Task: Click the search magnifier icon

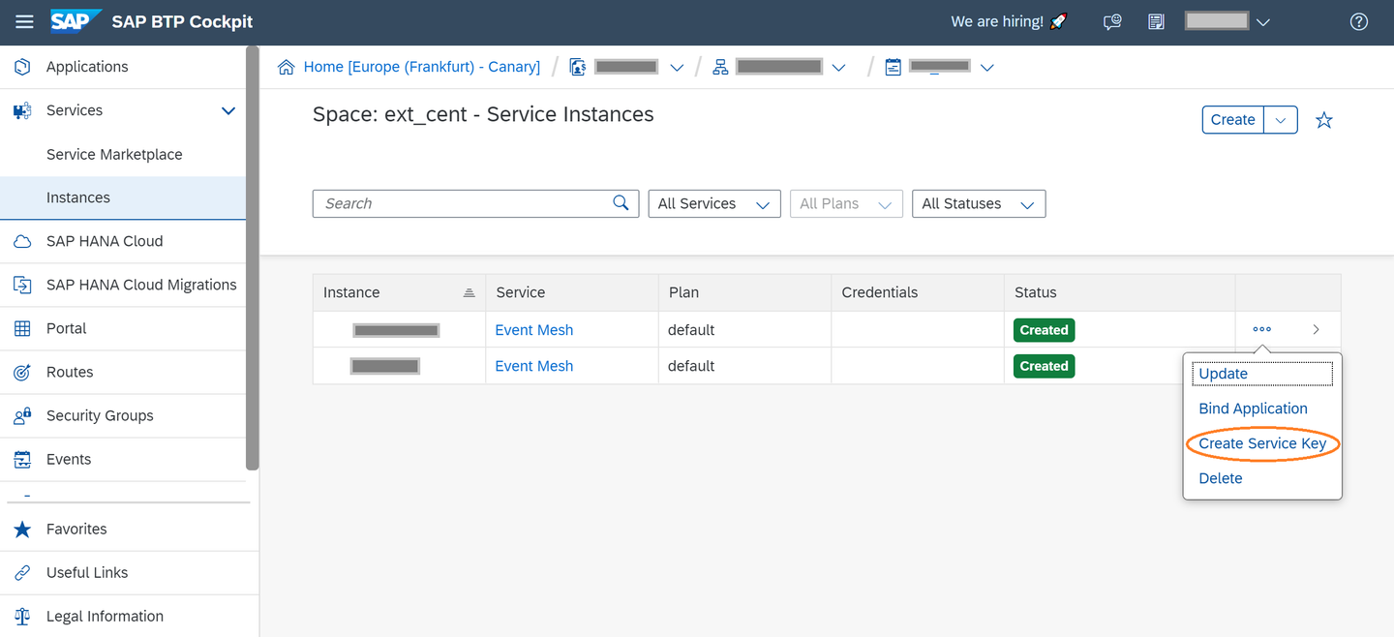Action: (x=621, y=202)
